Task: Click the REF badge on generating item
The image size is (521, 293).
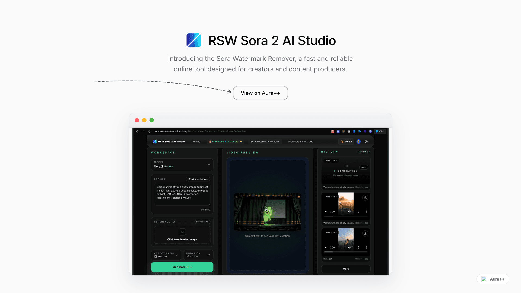Action: coord(363,167)
